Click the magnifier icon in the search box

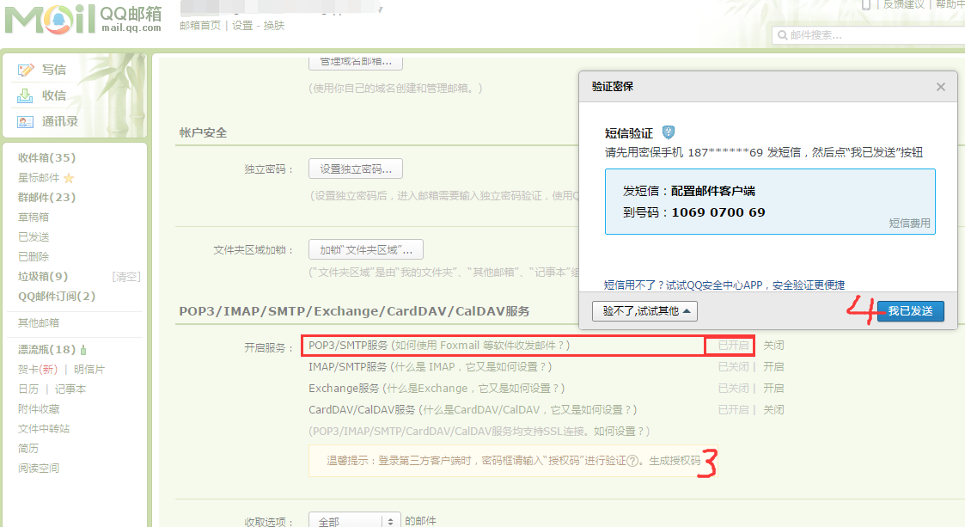[x=782, y=35]
